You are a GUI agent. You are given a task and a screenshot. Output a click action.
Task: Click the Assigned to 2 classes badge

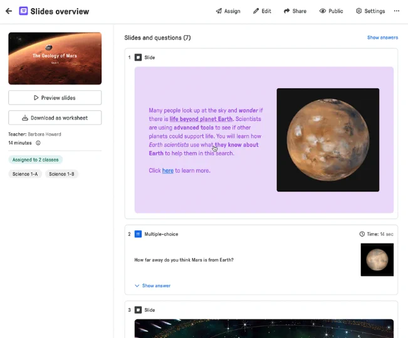click(x=35, y=160)
